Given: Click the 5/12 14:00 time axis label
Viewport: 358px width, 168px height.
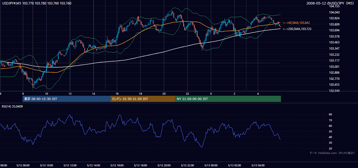Looking at the screenshot, I should click(94, 165).
